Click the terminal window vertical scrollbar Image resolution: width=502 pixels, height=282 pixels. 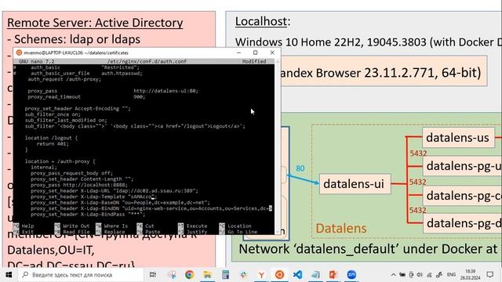(277, 146)
